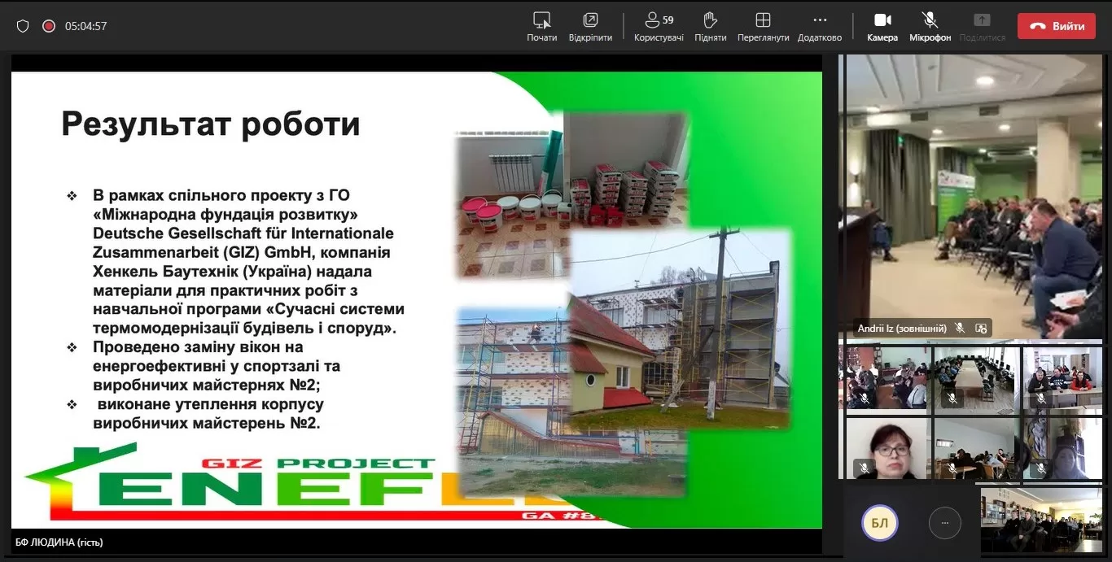The height and width of the screenshot is (562, 1112).
Task: Expand the Додатково more actions menu
Action: (x=820, y=26)
